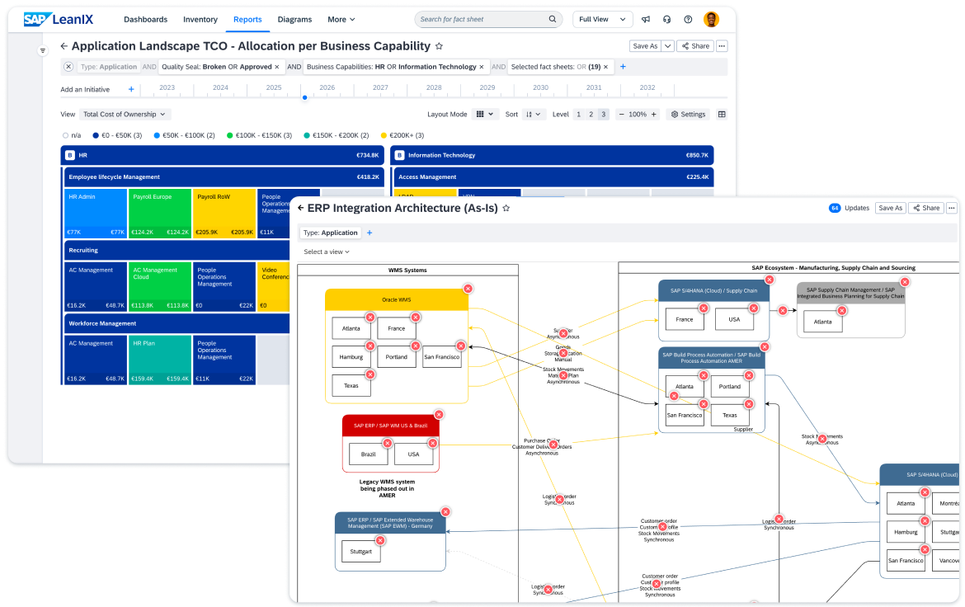Viewport: 965px width, 607px height.
Task: Remove the Quality Seal filter
Action: point(277,67)
